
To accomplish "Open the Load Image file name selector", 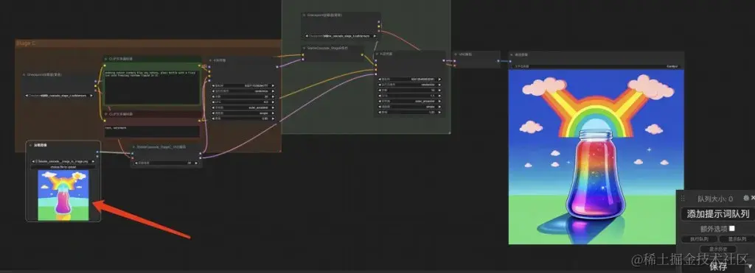I will point(63,161).
